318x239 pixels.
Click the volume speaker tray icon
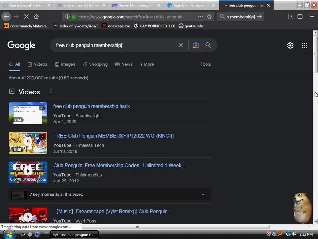click(x=294, y=234)
